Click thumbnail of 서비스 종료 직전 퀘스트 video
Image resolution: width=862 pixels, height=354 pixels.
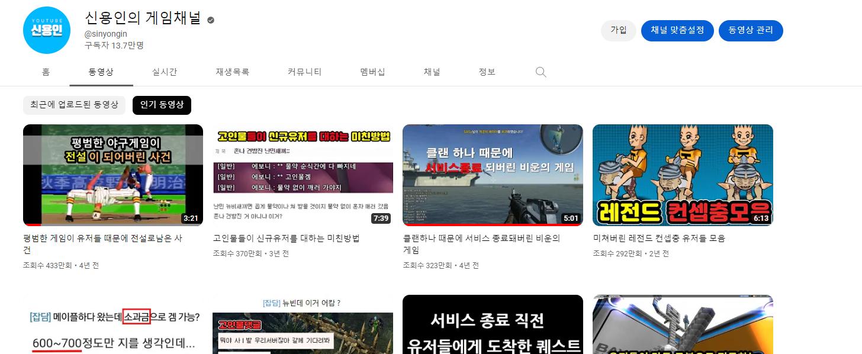click(493, 324)
